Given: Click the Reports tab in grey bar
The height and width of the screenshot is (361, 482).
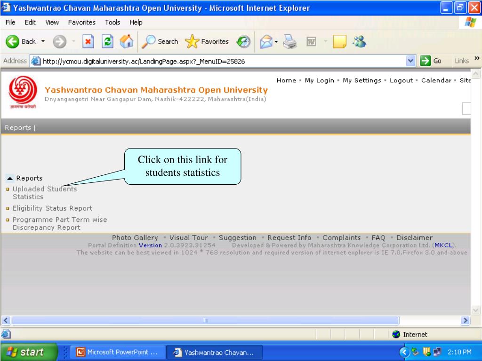Looking at the screenshot, I should point(18,127).
